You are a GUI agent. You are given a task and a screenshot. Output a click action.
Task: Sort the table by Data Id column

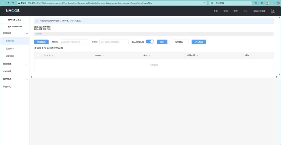tap(52, 56)
